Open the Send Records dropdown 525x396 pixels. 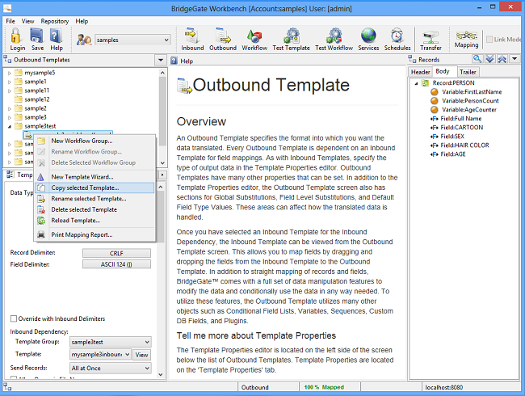[x=111, y=369]
